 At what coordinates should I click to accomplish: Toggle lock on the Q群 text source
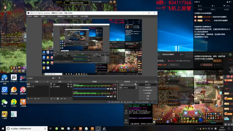click(71, 84)
